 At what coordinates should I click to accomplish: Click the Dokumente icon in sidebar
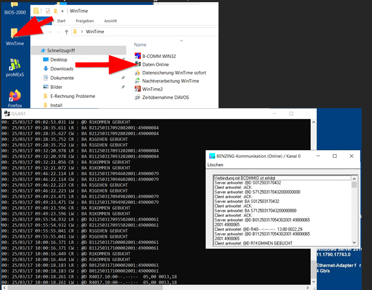[45, 78]
